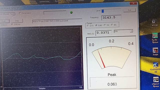This screenshot has height=90, width=160.
Task: Click the 0.0 label on Peak gauge
Action: coord(91,45)
